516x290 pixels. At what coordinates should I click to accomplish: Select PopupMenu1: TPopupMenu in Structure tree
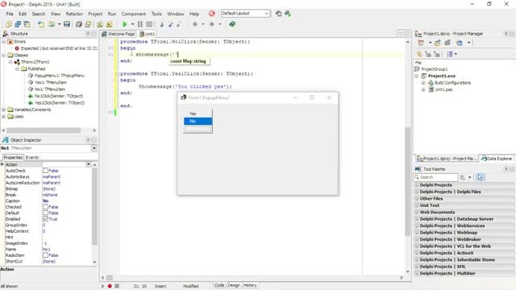click(59, 76)
